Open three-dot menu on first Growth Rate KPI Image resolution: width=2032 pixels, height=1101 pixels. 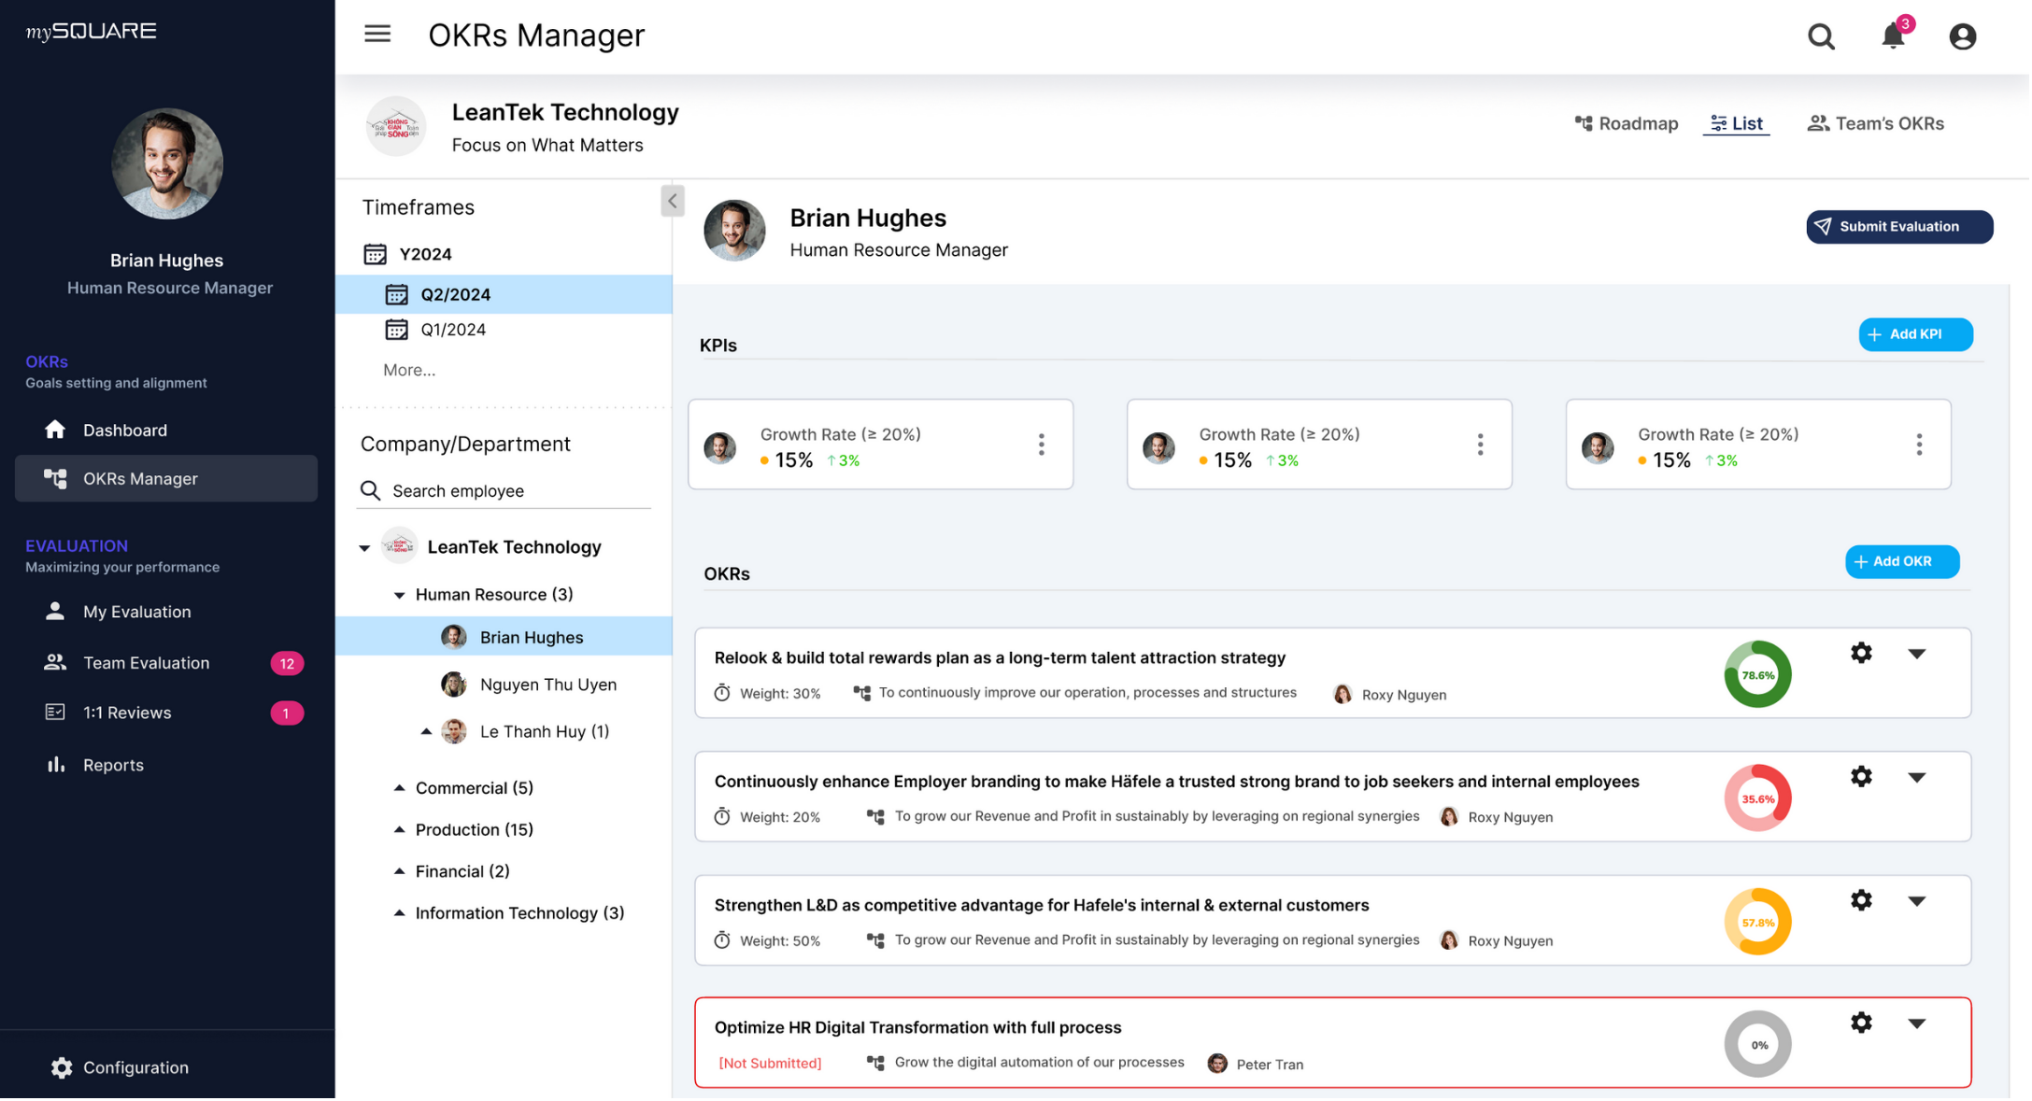coord(1041,445)
